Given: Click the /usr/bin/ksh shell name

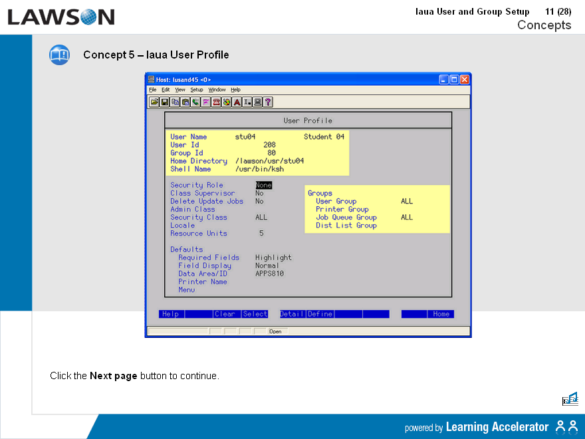Looking at the screenshot, I should tap(259, 169).
